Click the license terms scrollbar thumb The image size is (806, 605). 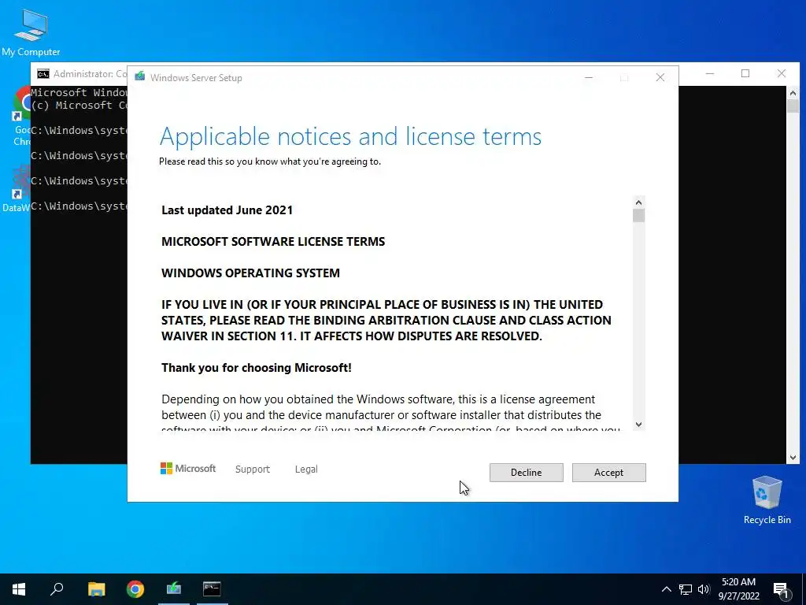pyautogui.click(x=638, y=216)
